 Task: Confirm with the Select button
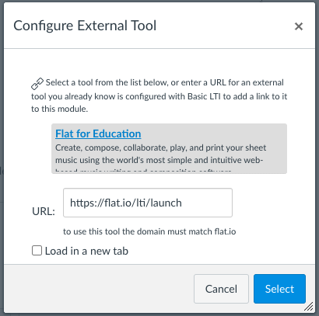(279, 289)
